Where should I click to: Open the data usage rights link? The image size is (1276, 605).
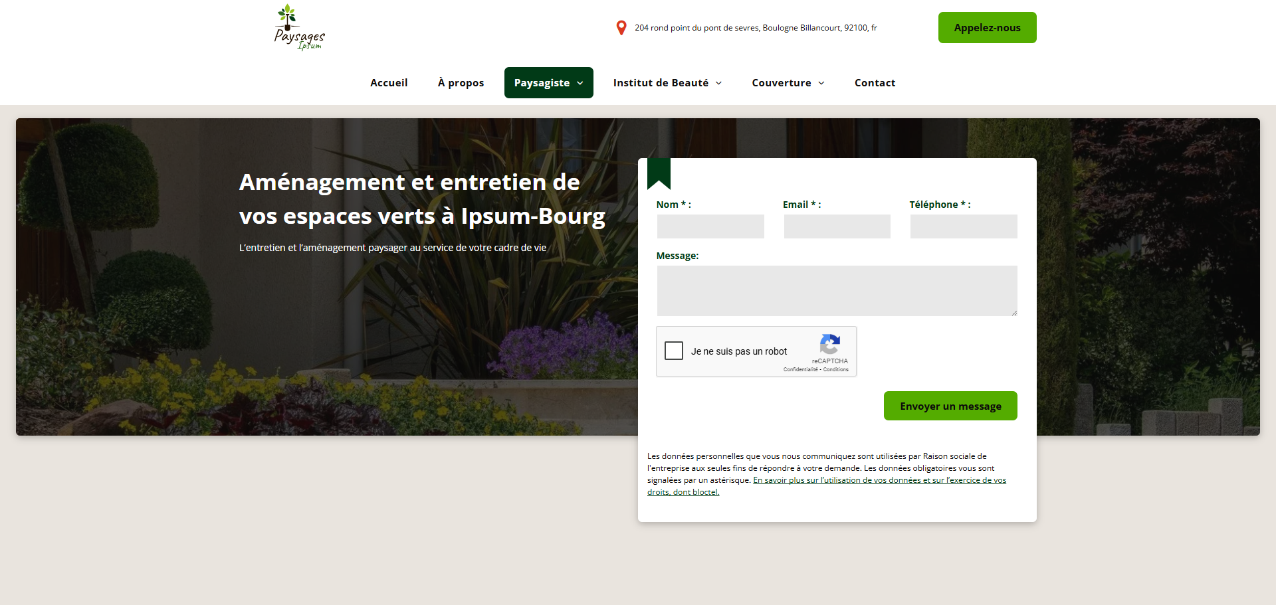[879, 480]
